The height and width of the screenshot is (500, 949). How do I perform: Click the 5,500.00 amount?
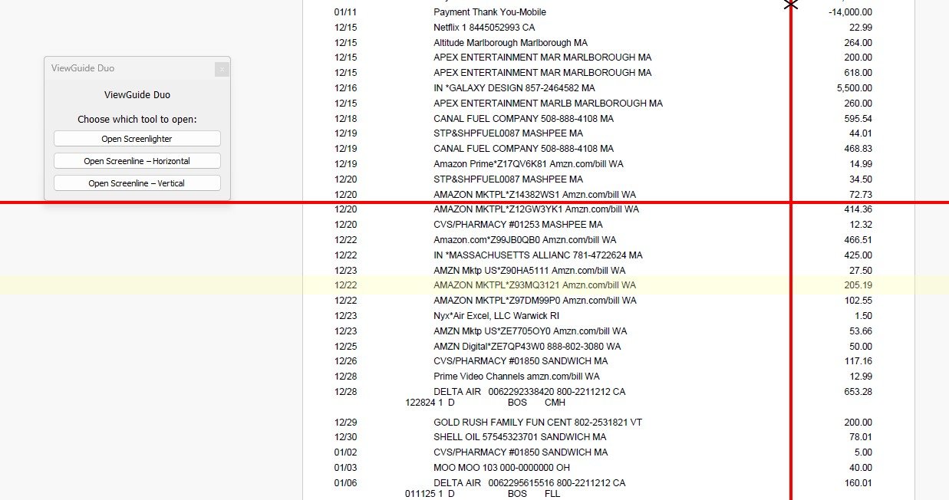pyautogui.click(x=855, y=88)
